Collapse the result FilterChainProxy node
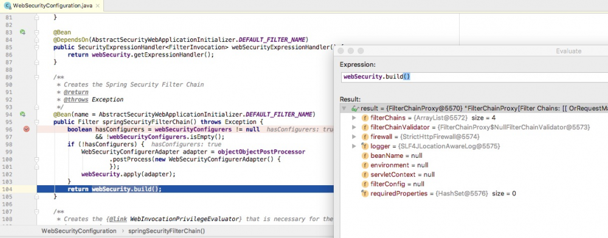 tap(344, 109)
